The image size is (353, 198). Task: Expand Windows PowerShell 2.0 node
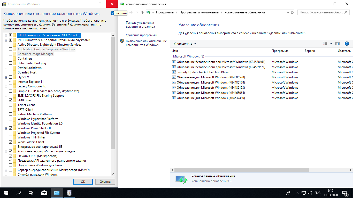pos(6,128)
